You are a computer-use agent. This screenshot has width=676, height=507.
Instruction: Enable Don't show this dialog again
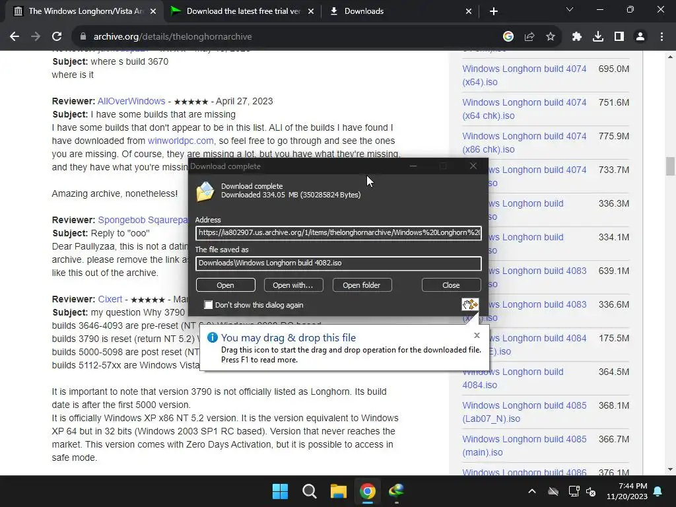[208, 305]
